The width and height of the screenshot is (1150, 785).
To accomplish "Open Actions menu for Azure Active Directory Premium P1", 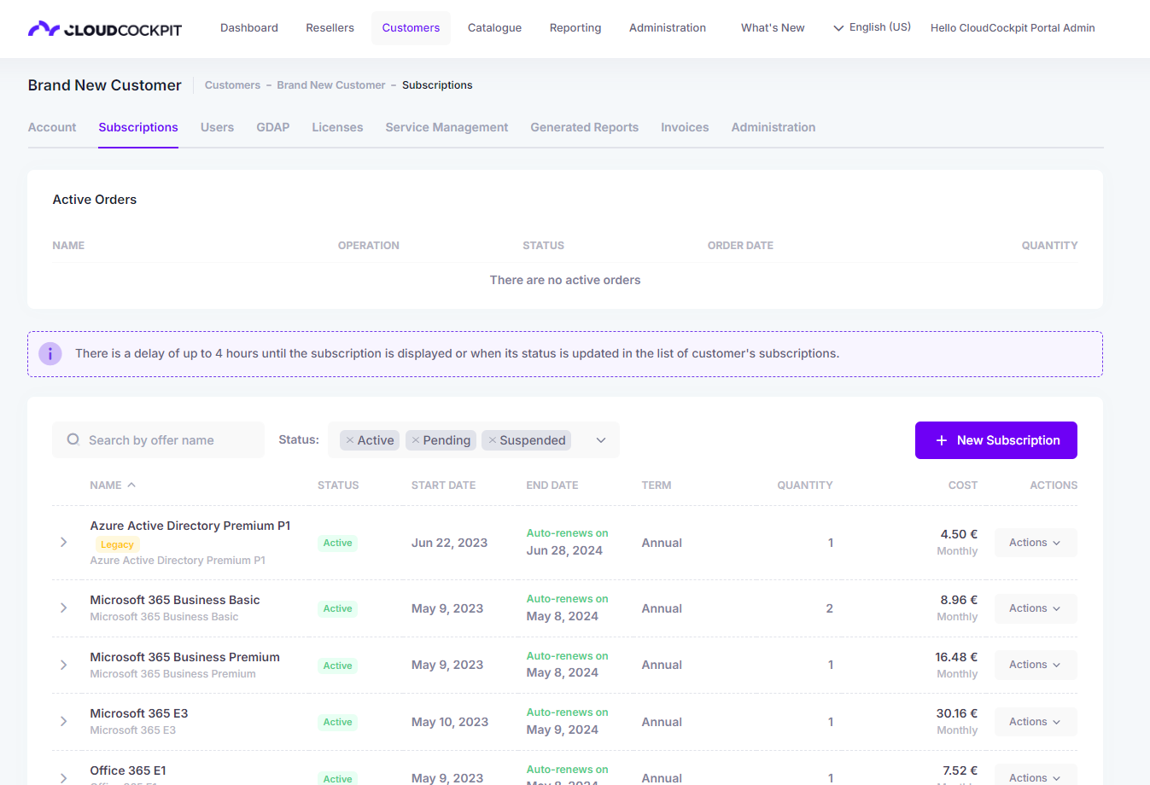I will tap(1036, 543).
